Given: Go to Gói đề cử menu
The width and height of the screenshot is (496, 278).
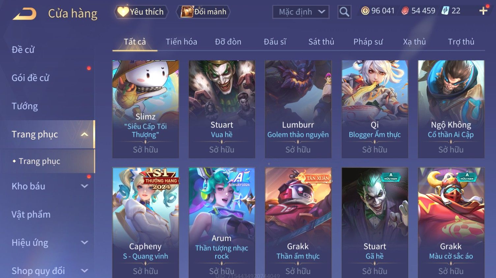Looking at the screenshot, I should (x=30, y=78).
